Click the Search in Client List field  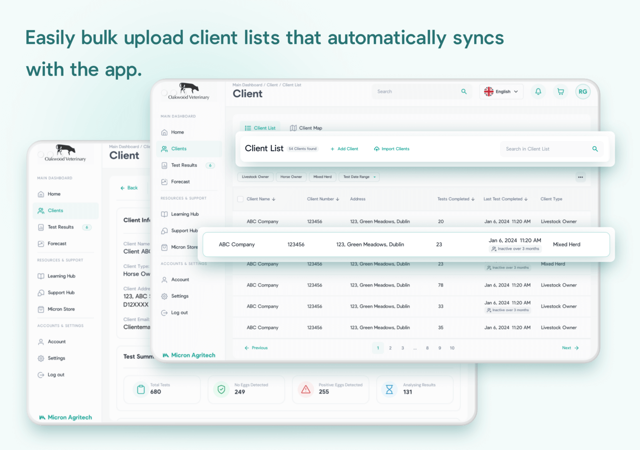pyautogui.click(x=546, y=149)
